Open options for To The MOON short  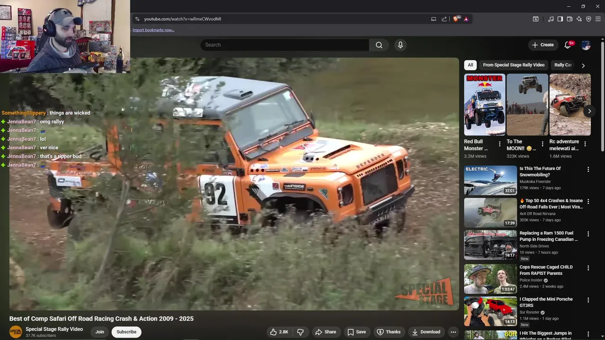click(542, 144)
